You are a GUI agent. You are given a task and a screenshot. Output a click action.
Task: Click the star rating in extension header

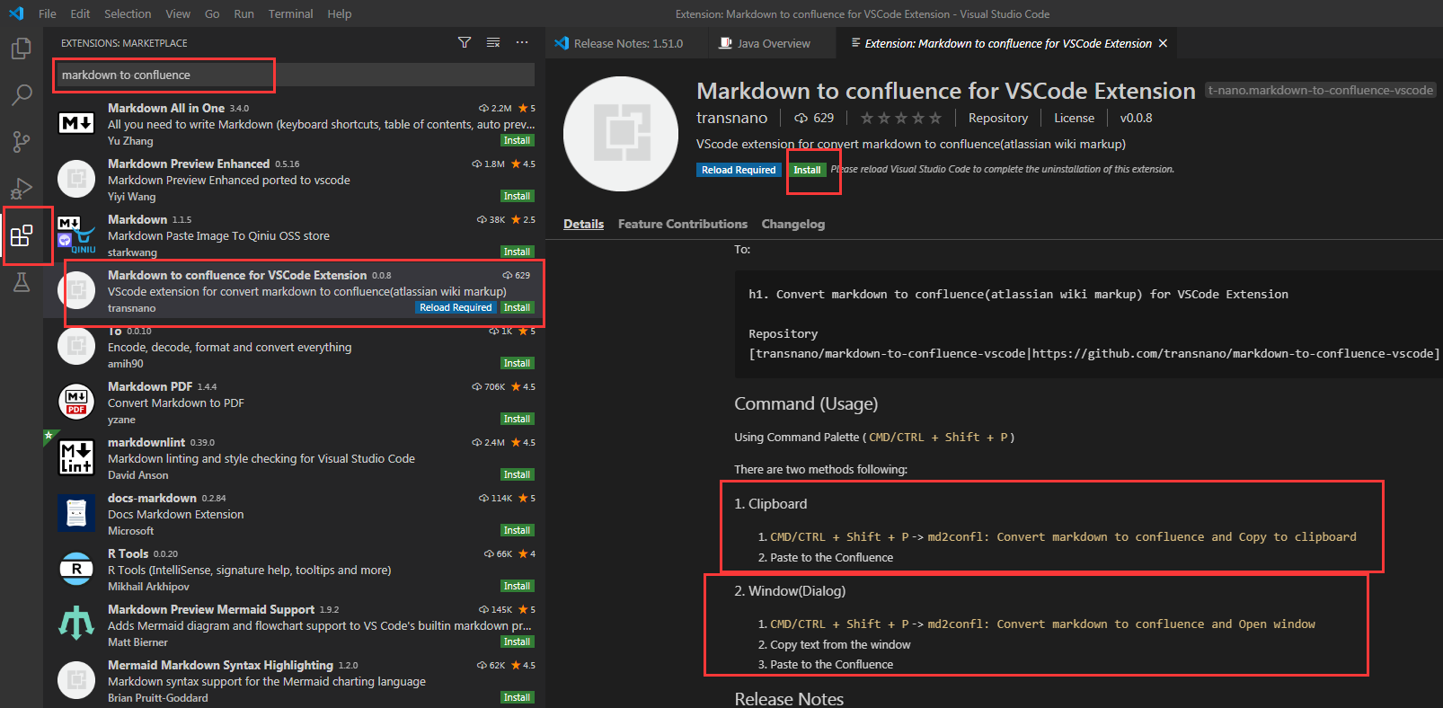coord(901,118)
